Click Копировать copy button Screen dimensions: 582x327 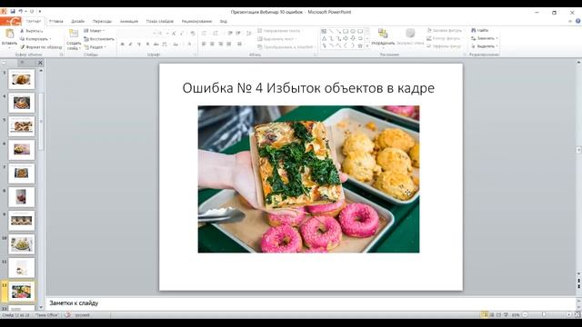tap(35, 39)
